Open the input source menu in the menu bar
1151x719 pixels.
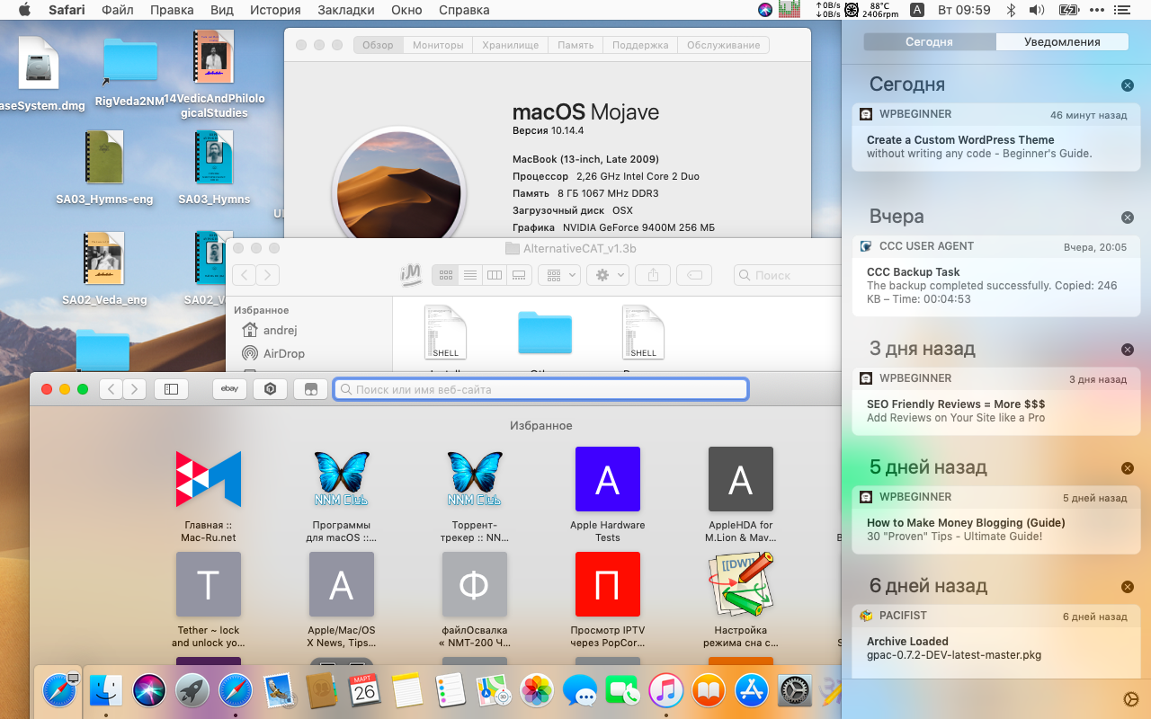click(917, 10)
